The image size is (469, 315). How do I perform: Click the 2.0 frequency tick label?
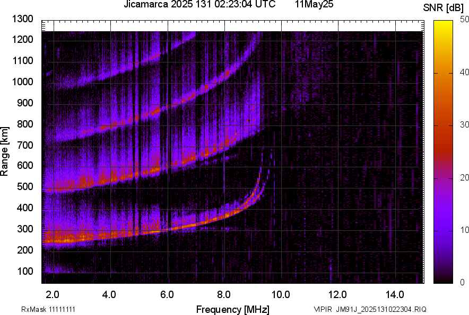[x=53, y=295]
